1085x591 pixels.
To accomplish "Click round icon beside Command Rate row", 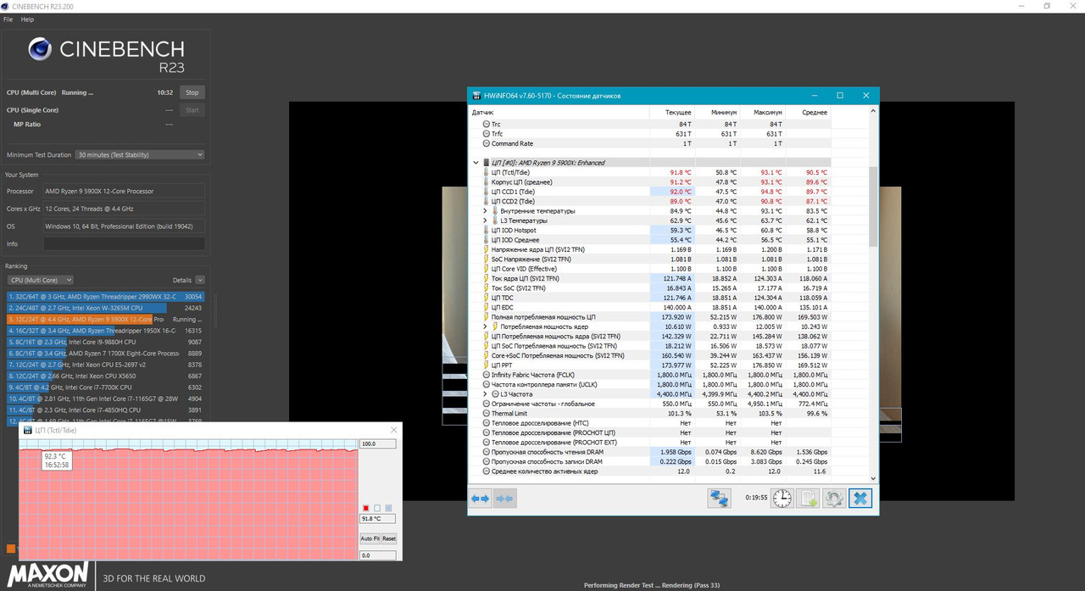I will tap(486, 143).
